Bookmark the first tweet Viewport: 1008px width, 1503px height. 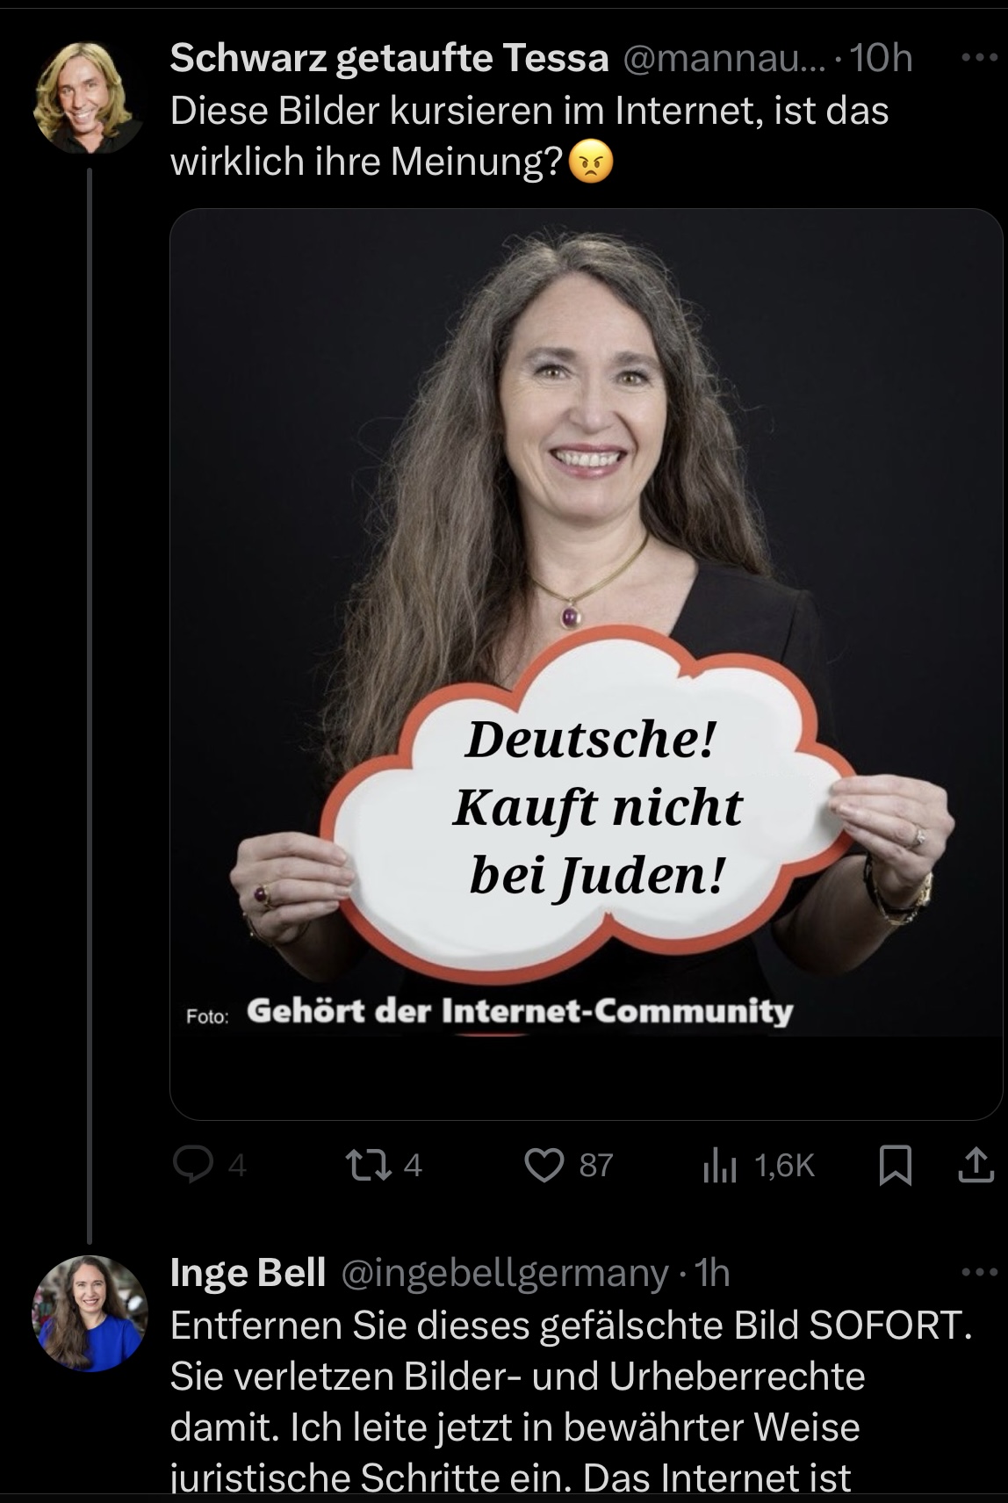click(896, 1166)
